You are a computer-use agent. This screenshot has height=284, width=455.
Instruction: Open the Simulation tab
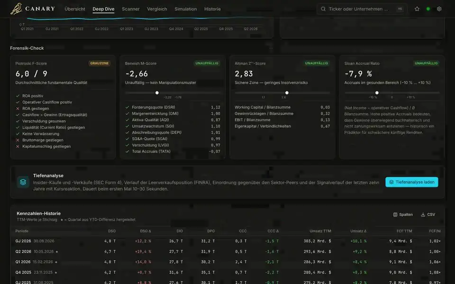point(186,9)
